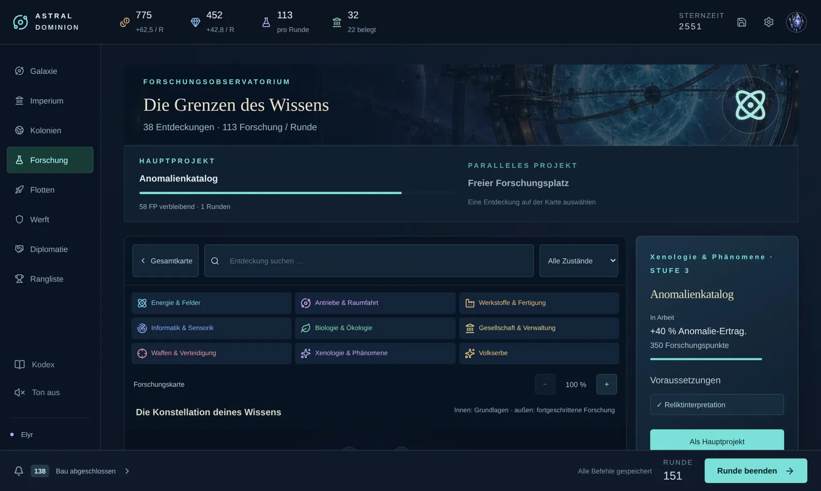
Task: Select the Freier Forschungsplatz parallel project
Action: click(x=518, y=183)
